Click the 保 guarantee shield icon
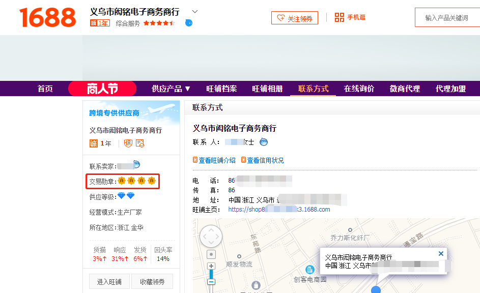480x293 pixels. point(128,143)
